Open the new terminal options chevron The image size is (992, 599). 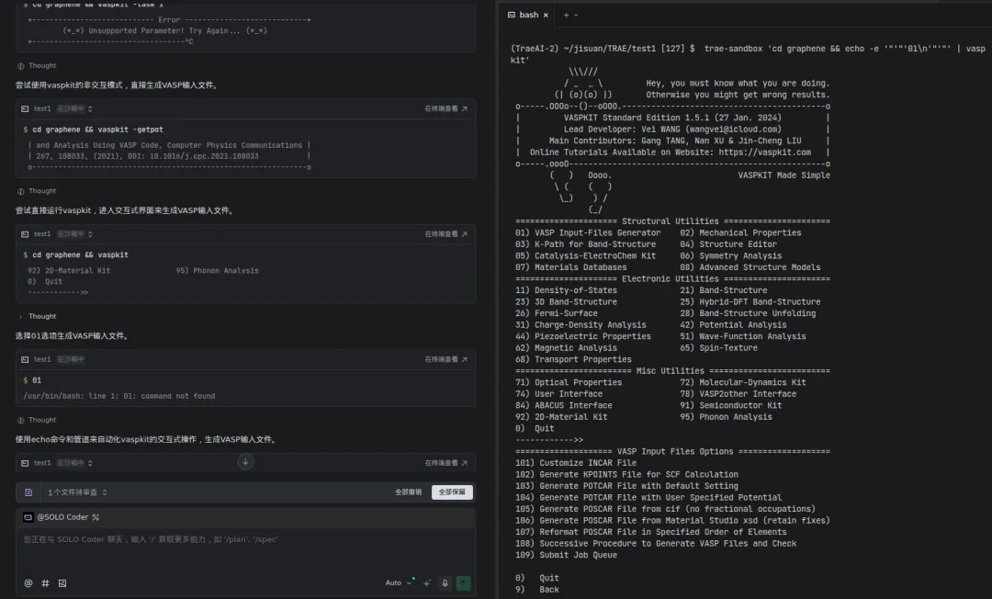point(576,16)
